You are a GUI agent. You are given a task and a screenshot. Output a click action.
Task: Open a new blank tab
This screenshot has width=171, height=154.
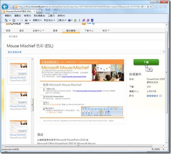pyautogui.click(x=39, y=12)
